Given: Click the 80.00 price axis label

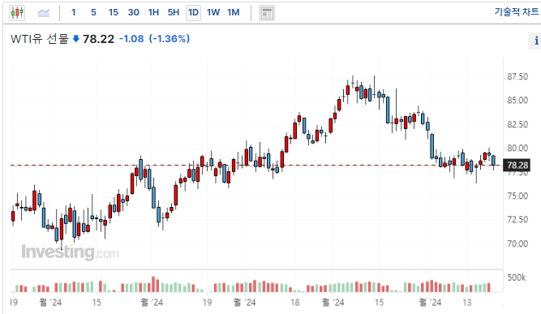Looking at the screenshot, I should pos(517,148).
